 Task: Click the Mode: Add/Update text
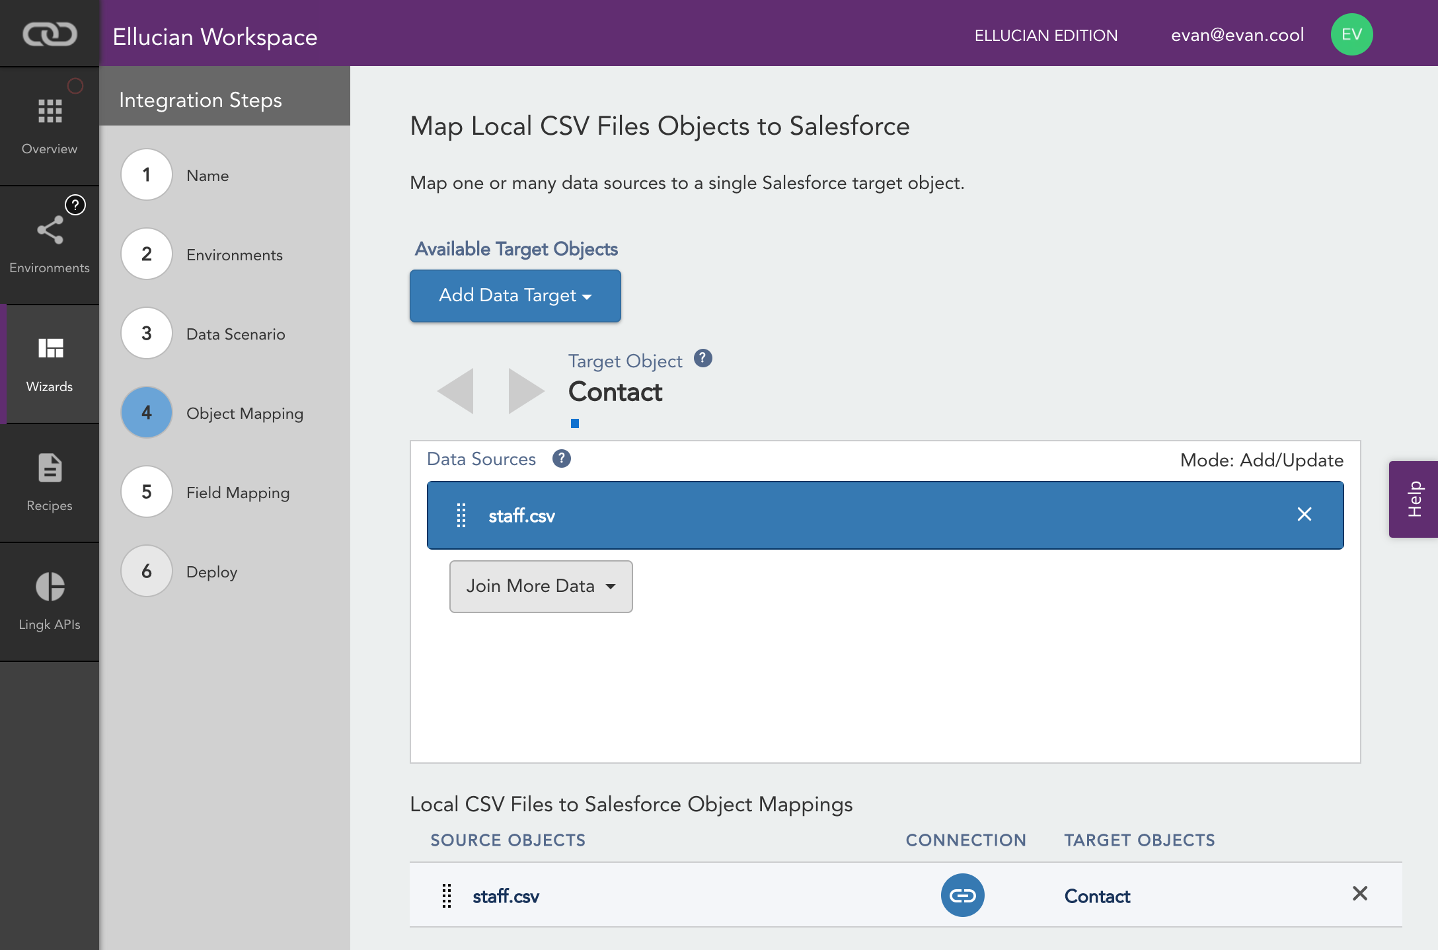1262,460
